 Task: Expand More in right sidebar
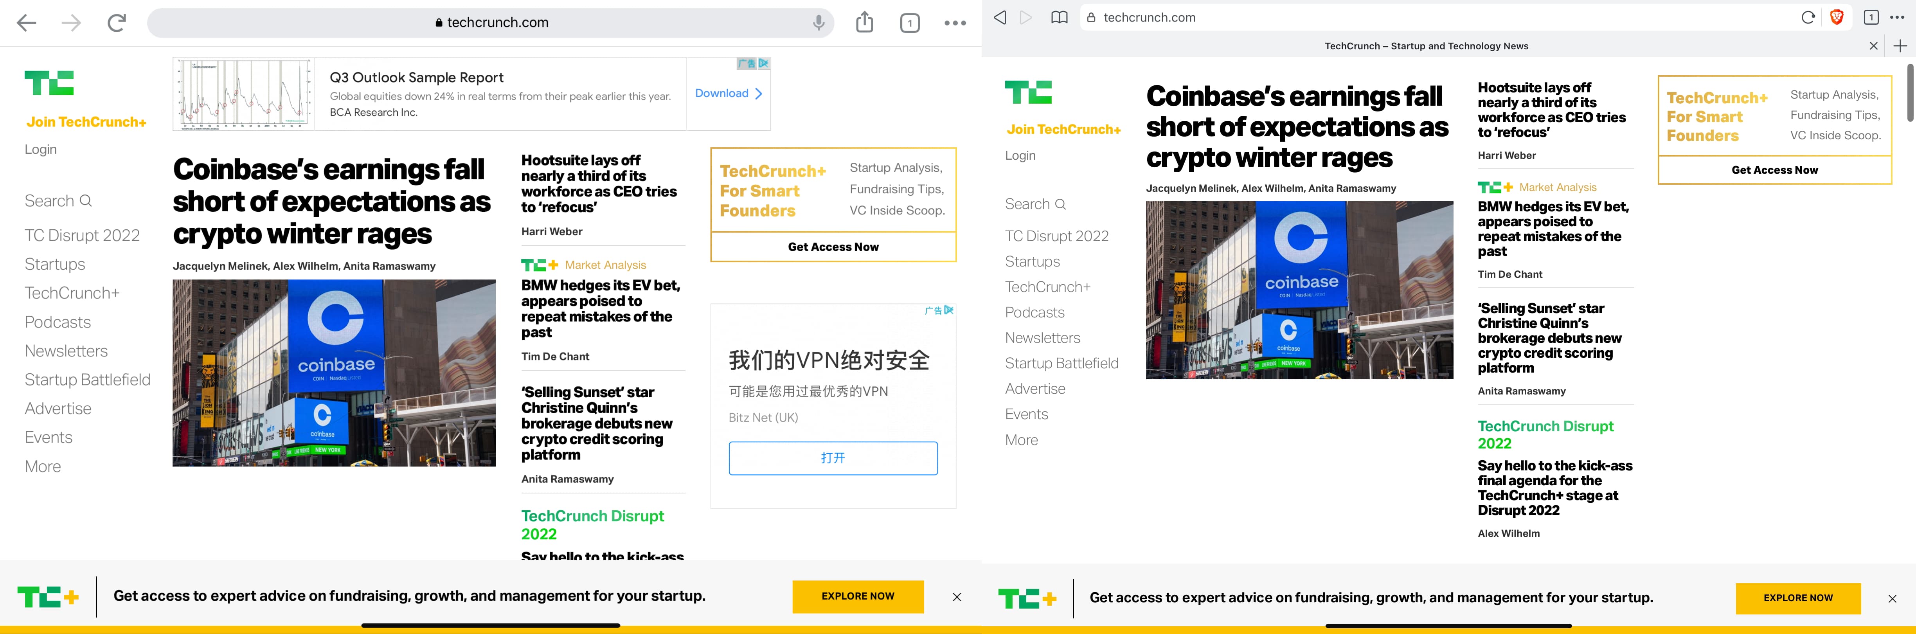coord(1021,440)
